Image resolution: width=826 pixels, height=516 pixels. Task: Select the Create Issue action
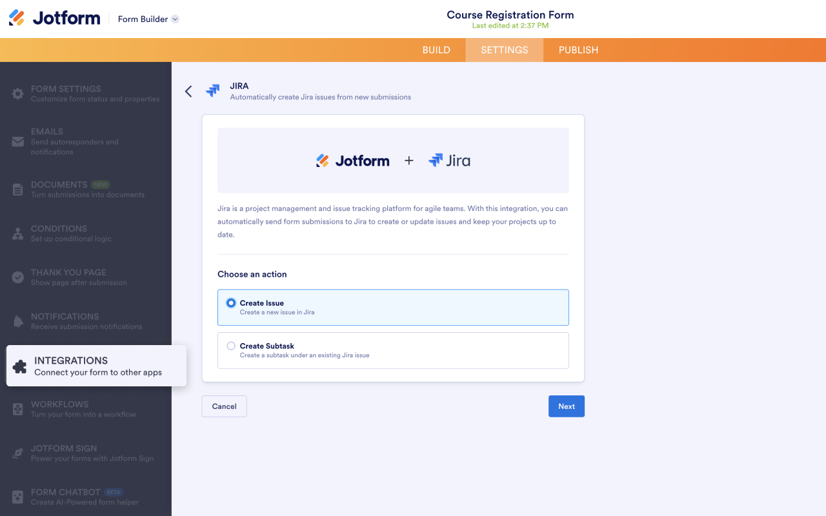click(393, 308)
